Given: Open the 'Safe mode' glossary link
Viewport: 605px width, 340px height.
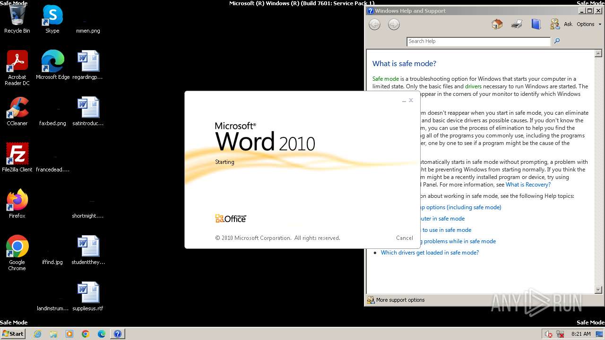Looking at the screenshot, I should pyautogui.click(x=386, y=79).
